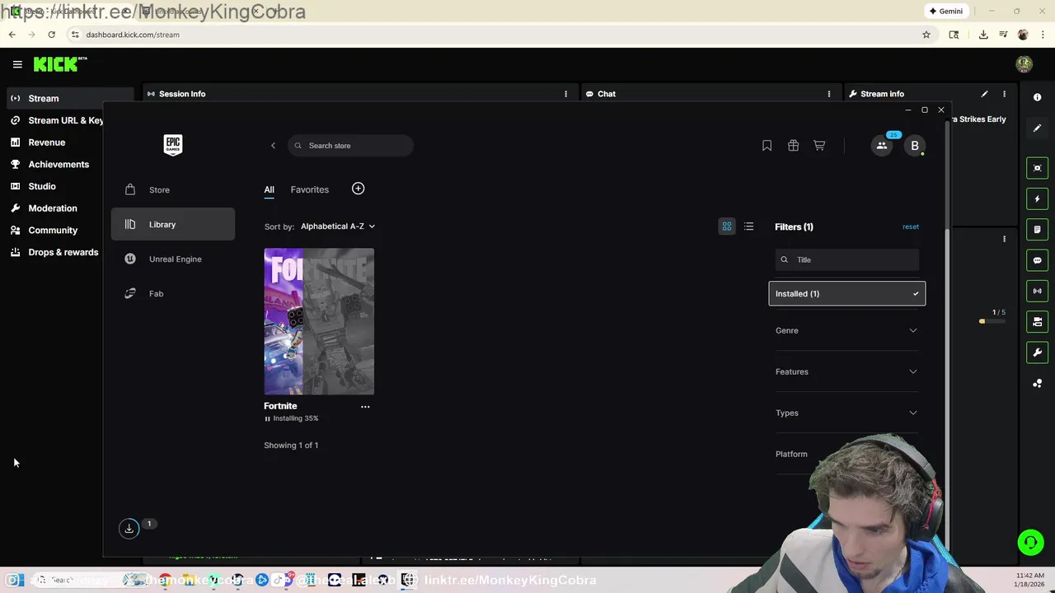The image size is (1055, 593).
Task: Toggle the note widget button
Action: tap(1037, 230)
